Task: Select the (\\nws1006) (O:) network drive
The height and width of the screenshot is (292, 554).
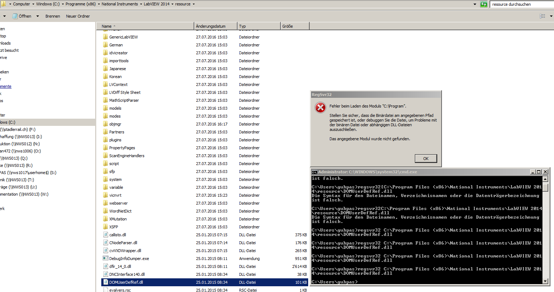Action: point(21,151)
